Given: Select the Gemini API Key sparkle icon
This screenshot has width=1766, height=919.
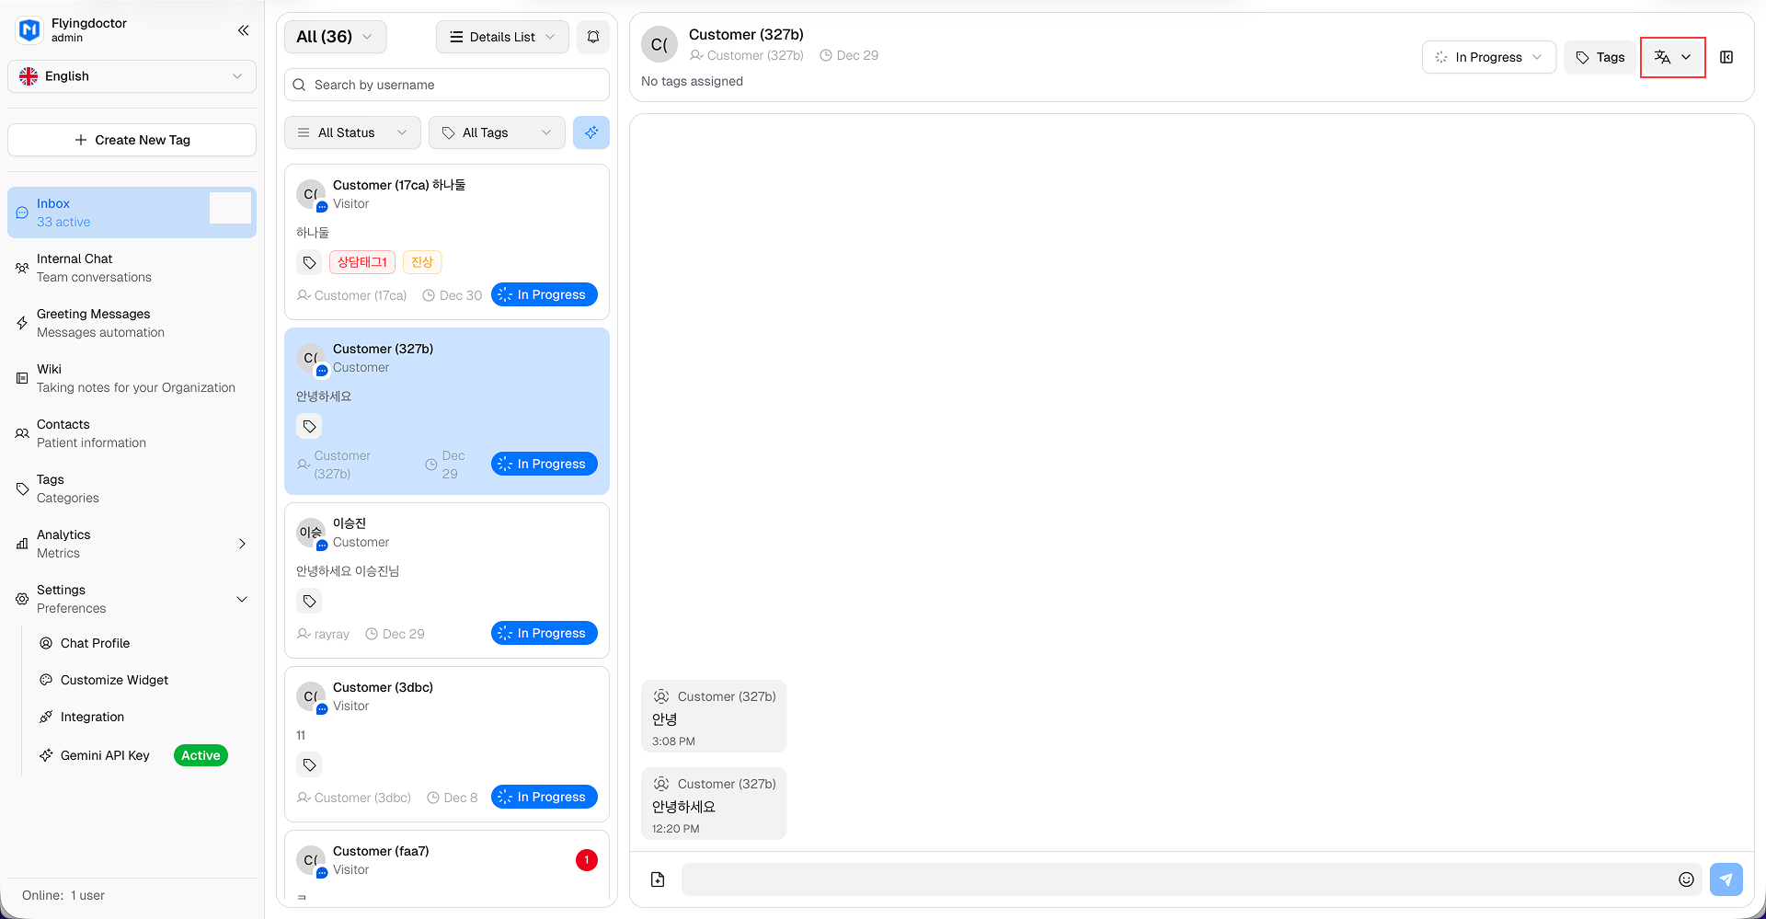Looking at the screenshot, I should [46, 755].
